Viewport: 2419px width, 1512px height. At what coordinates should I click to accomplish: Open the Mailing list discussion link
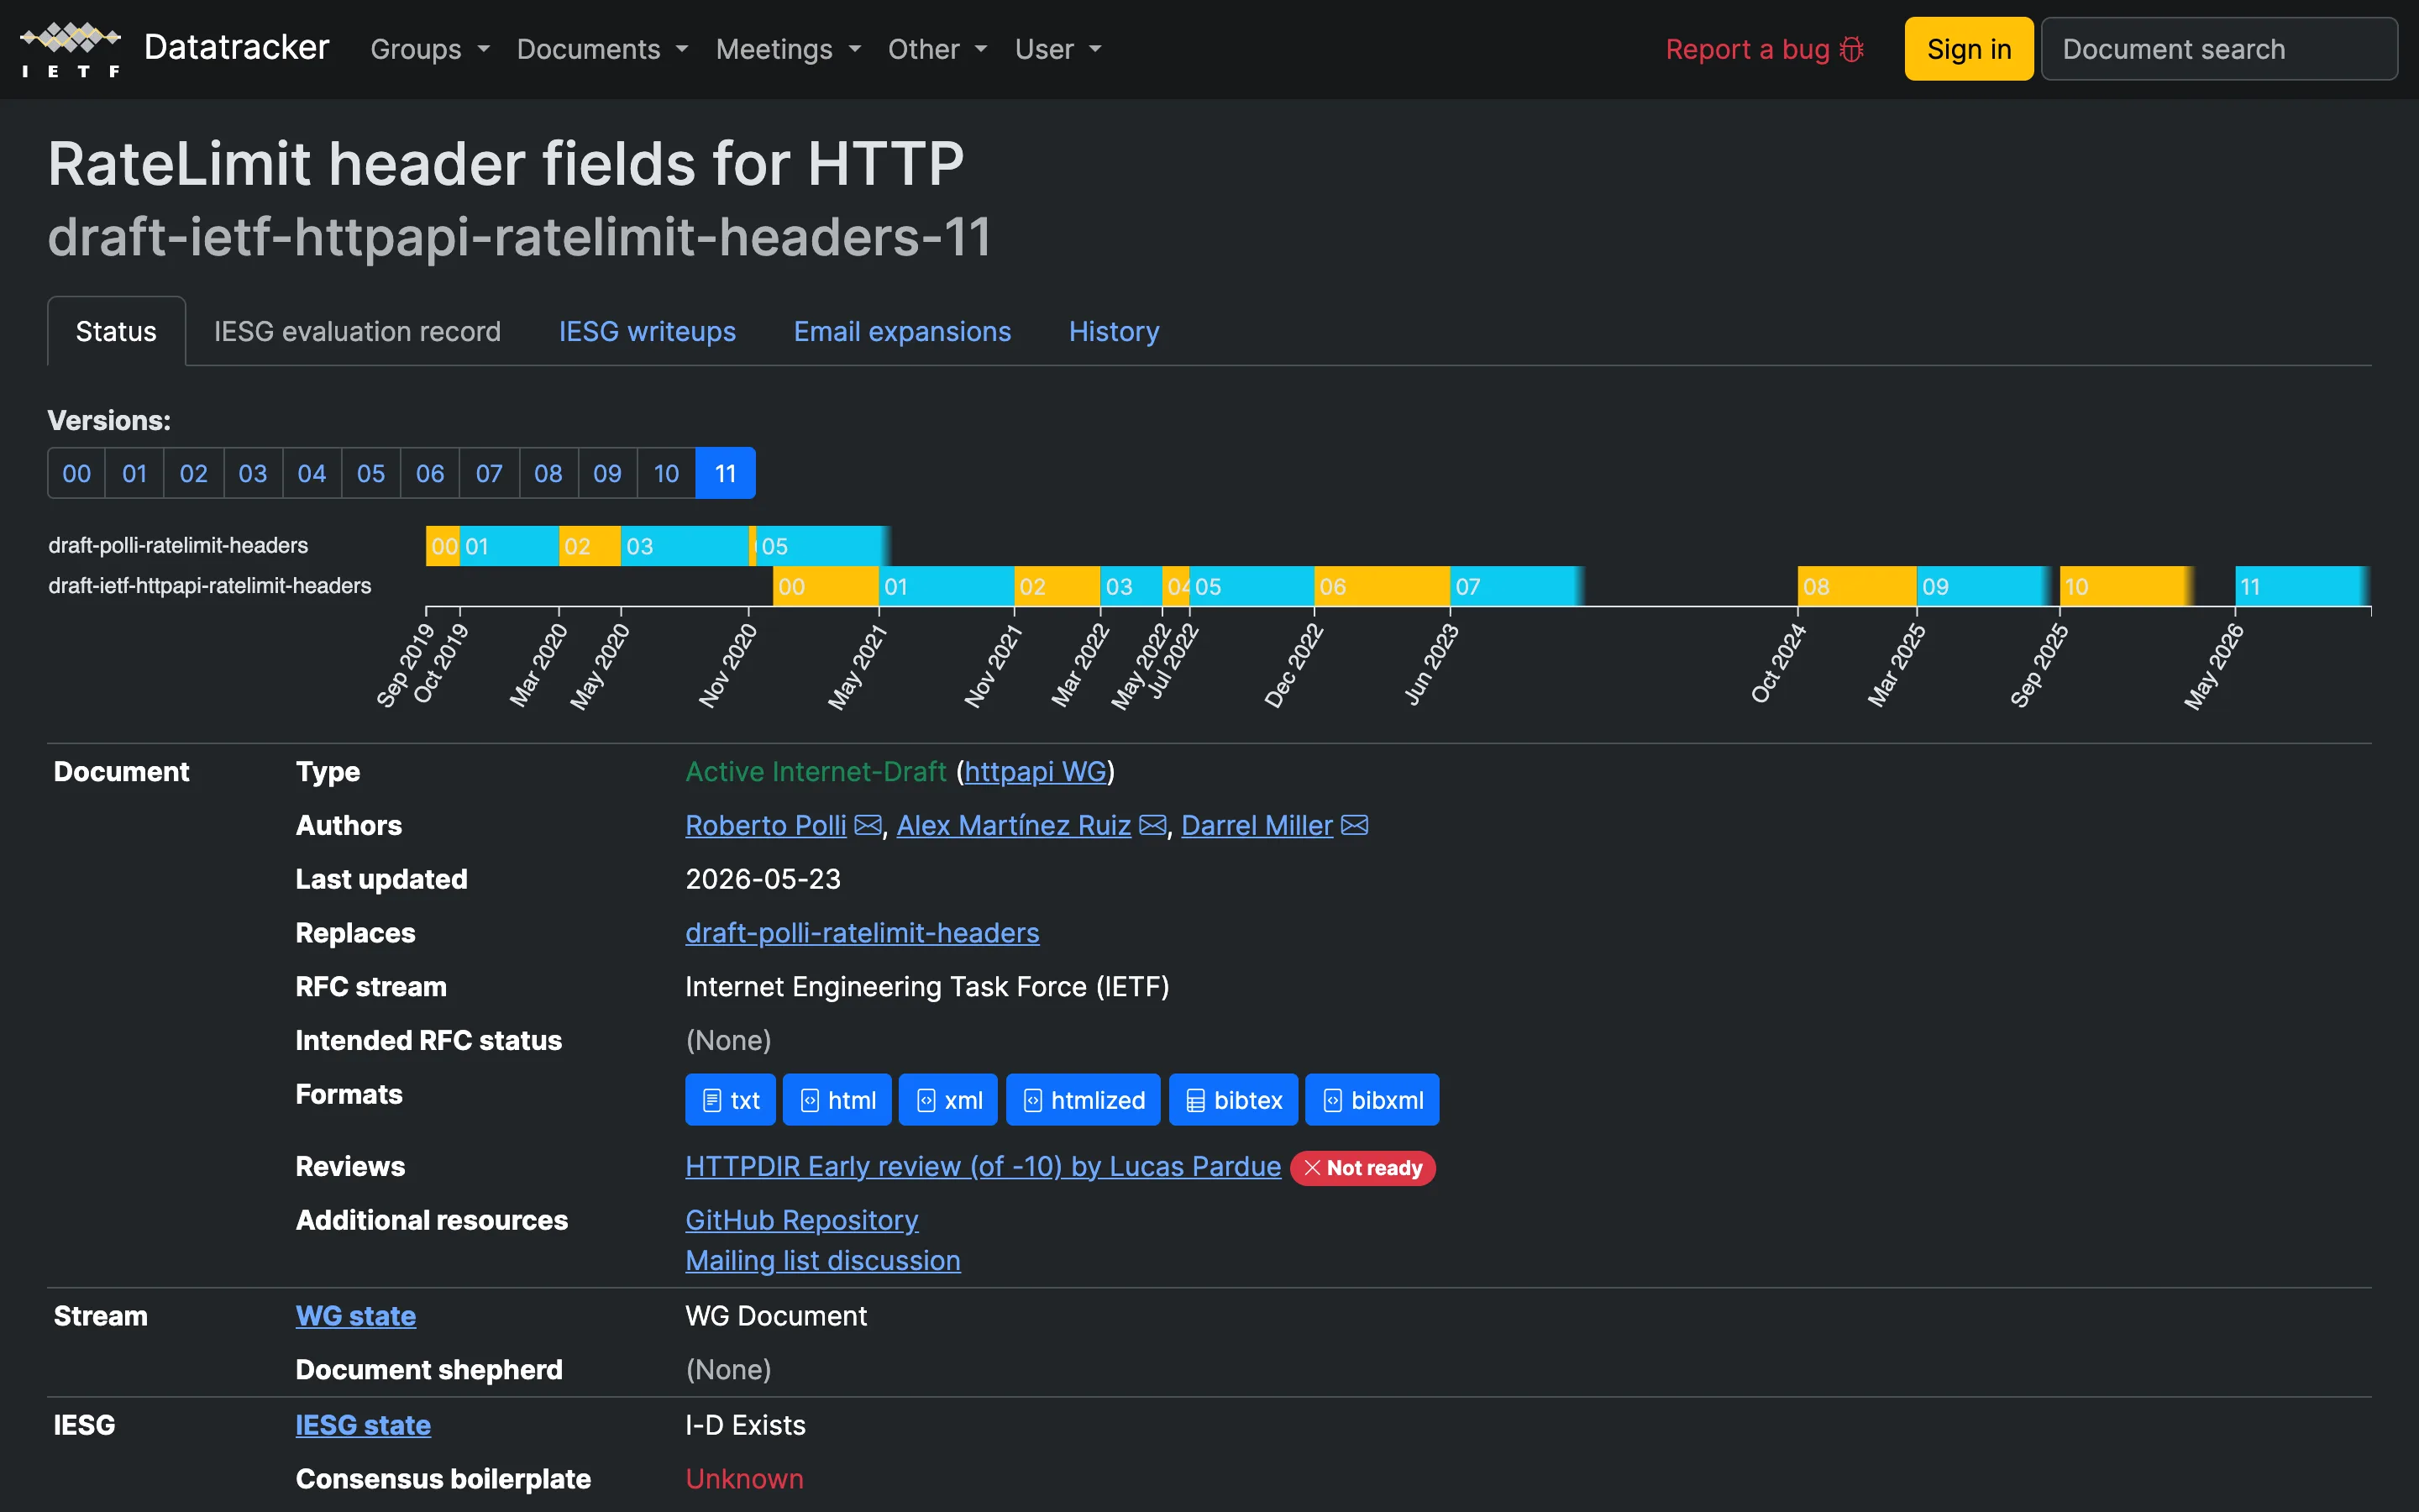coord(822,1260)
